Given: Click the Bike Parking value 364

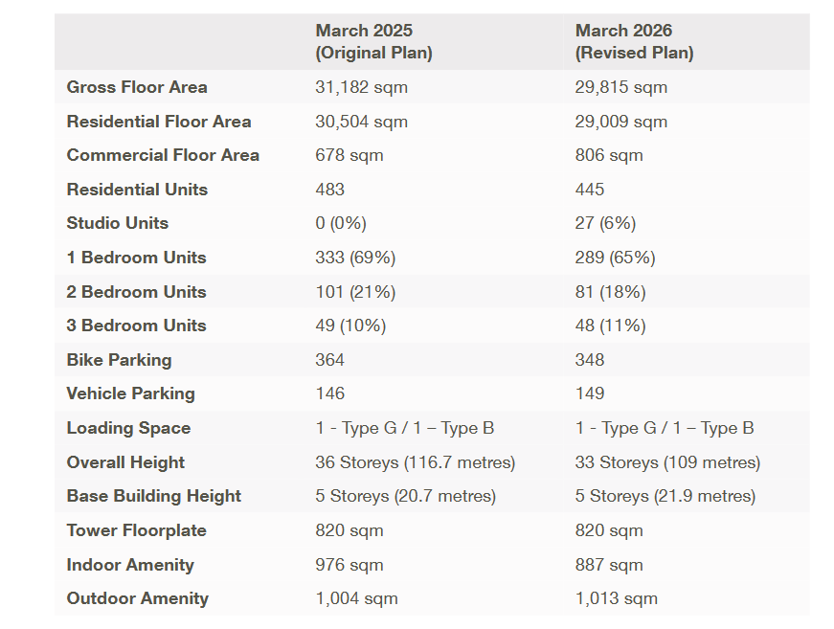Looking at the screenshot, I should point(329,360).
